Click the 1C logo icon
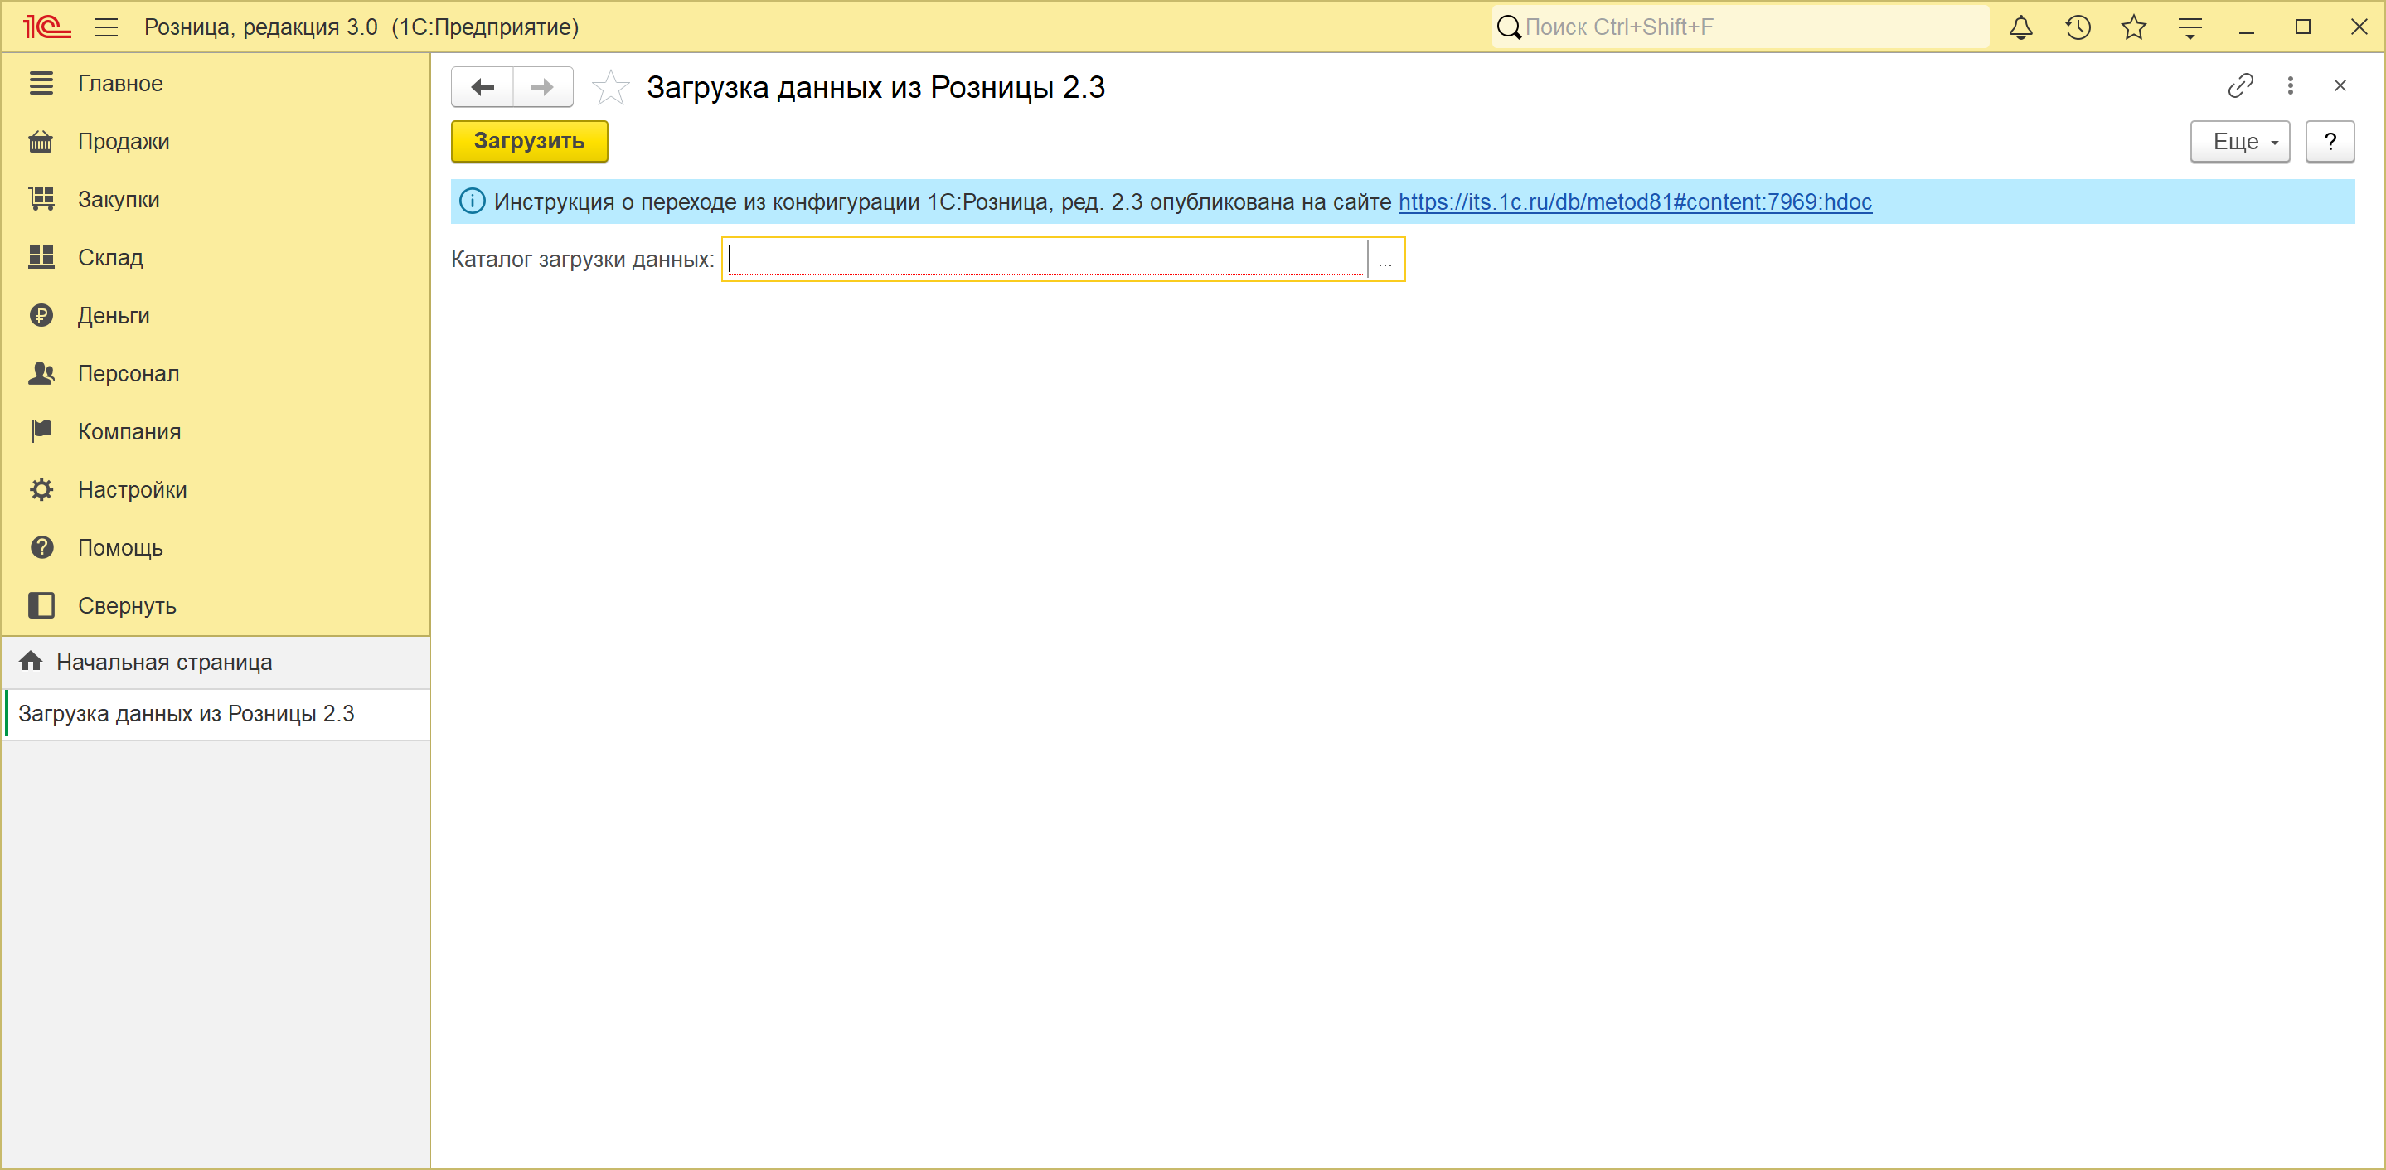The width and height of the screenshot is (2386, 1170). pos(46,27)
